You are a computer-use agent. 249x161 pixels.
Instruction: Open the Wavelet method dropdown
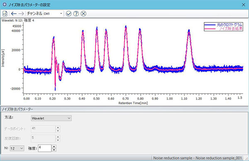click(51, 118)
